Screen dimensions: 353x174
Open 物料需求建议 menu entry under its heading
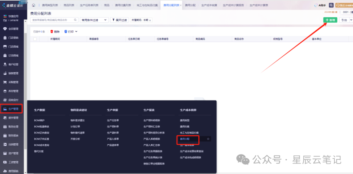(x=77, y=120)
